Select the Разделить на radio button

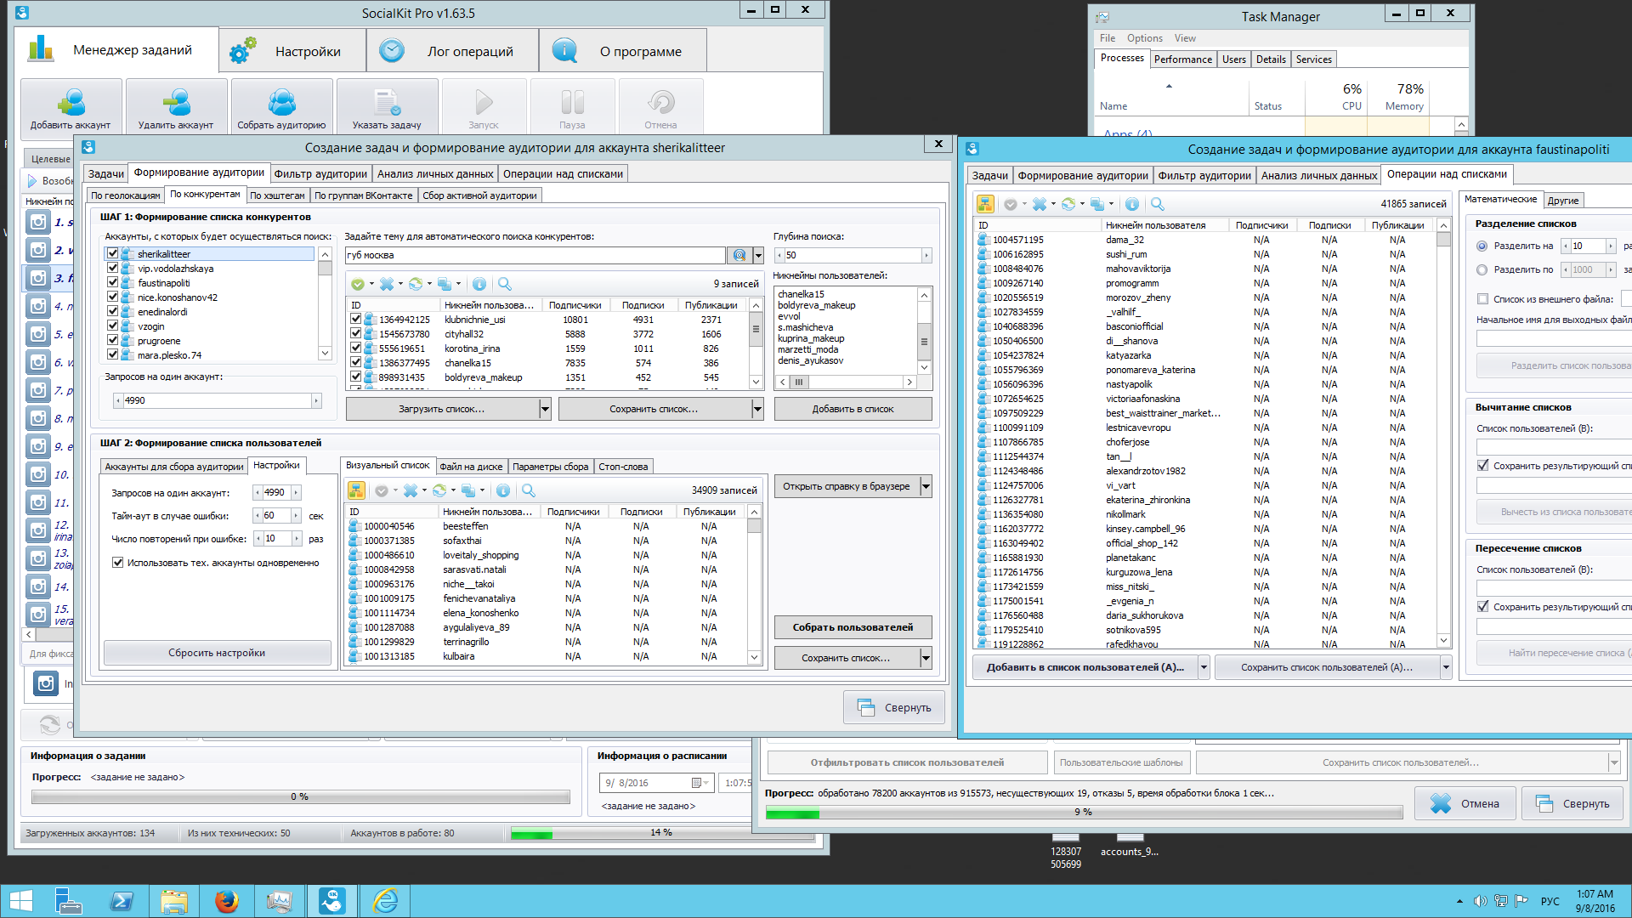(x=1482, y=246)
